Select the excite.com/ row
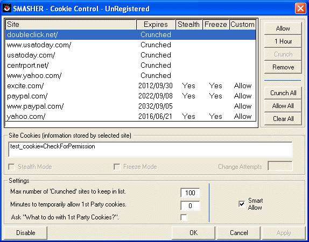309x242 pixels. [131, 86]
